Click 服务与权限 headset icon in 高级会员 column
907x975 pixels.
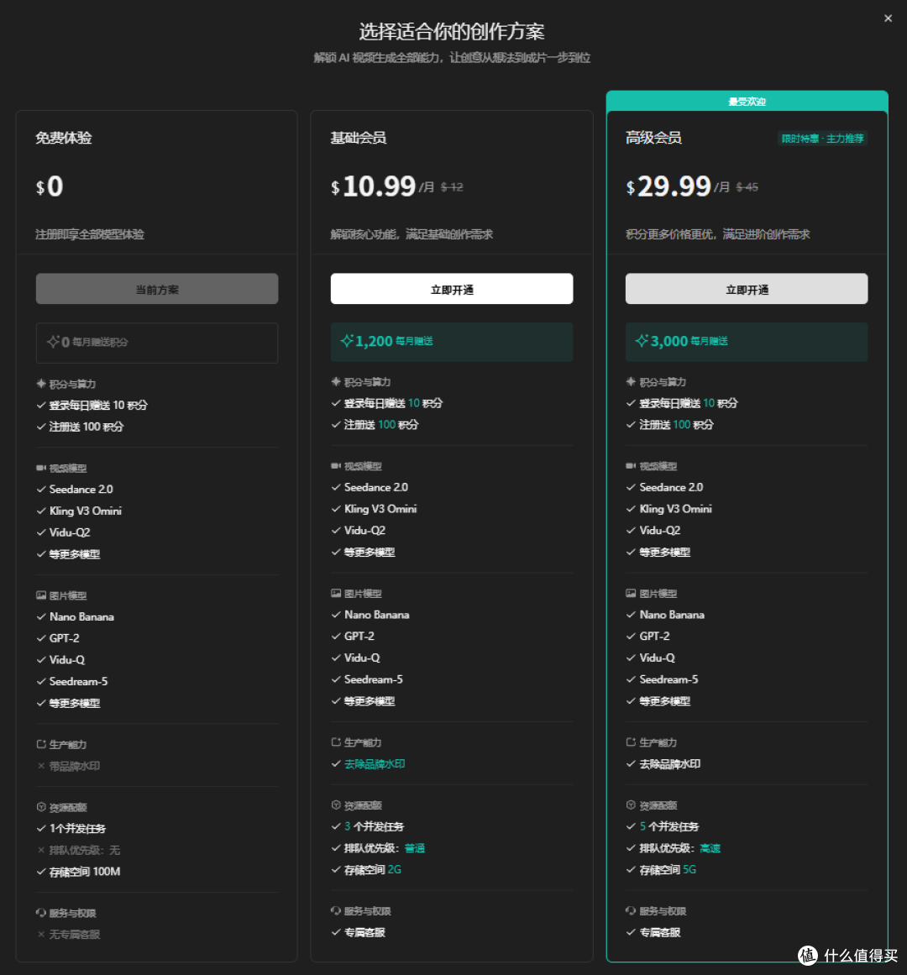coord(631,911)
